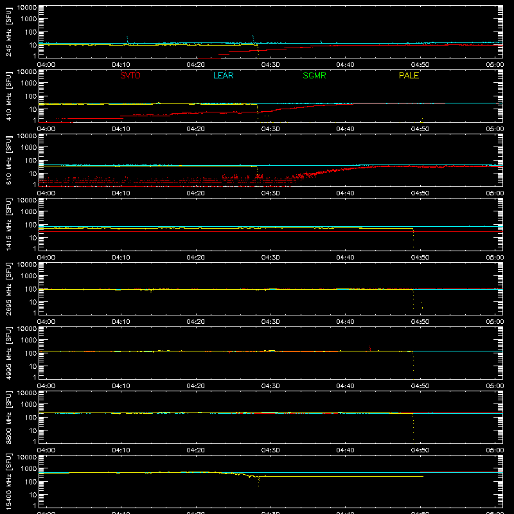The width and height of the screenshot is (514, 514).
Task: Select the 2695 MHz [SFU] axis title
Action: [9, 288]
